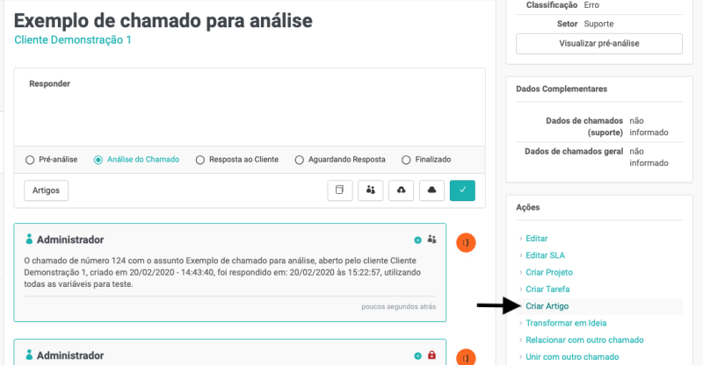
Task: Click the people icon button in reply toolbar
Action: [x=371, y=190]
